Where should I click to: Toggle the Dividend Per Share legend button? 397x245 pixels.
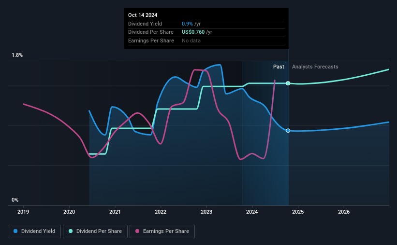click(x=95, y=231)
